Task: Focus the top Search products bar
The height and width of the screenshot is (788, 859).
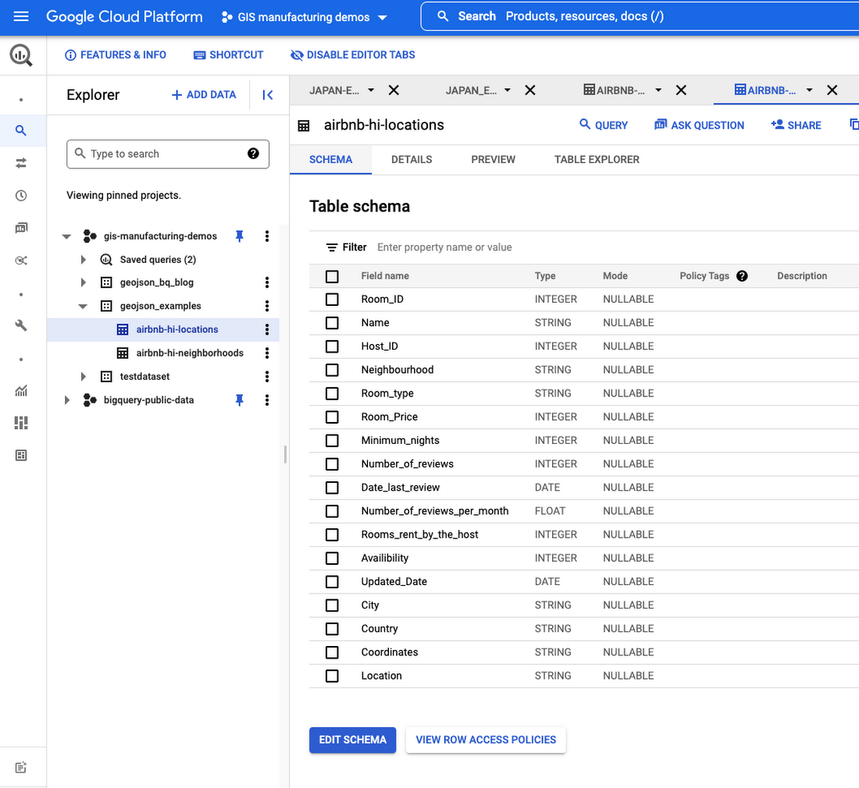Action: pos(640,16)
